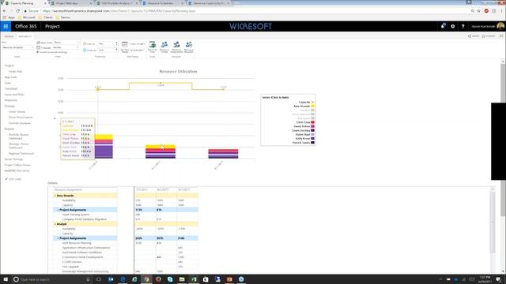This screenshot has height=284, width=506.
Task: Open Approvals in the left navigation
Action: pos(10,77)
